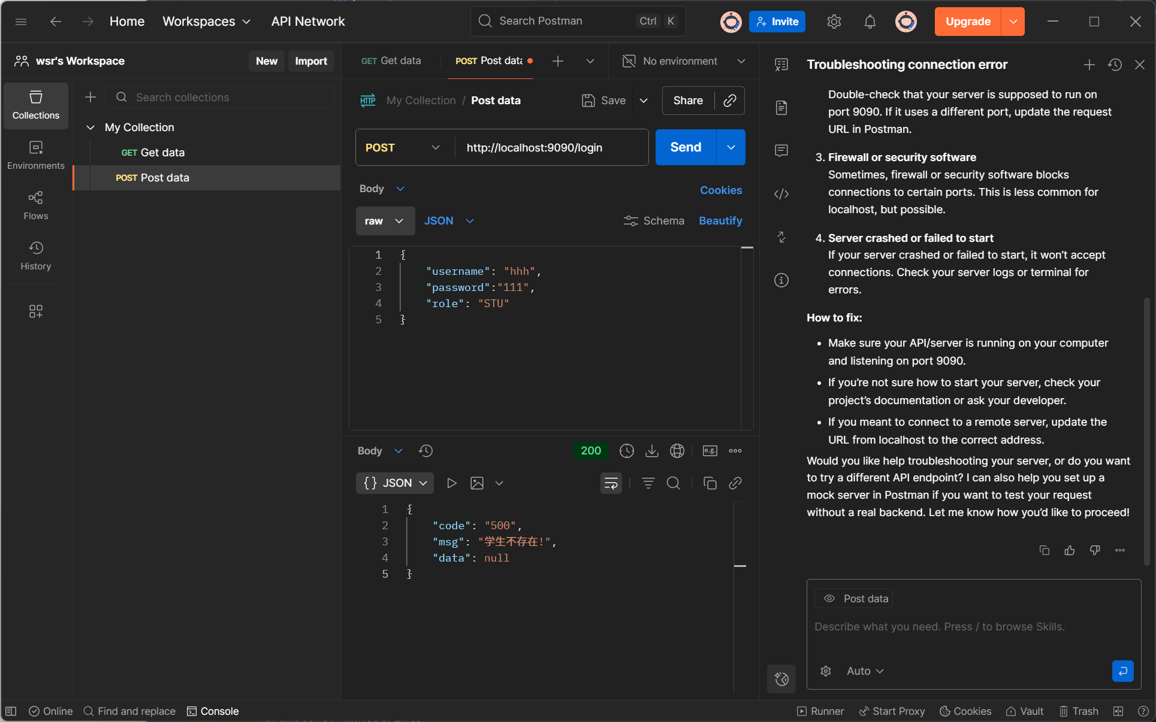Open the Console in status bar
The height and width of the screenshot is (722, 1156).
click(213, 711)
